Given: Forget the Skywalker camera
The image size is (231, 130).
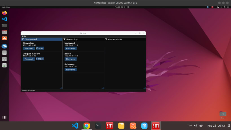Looking at the screenshot, I should (40, 48).
